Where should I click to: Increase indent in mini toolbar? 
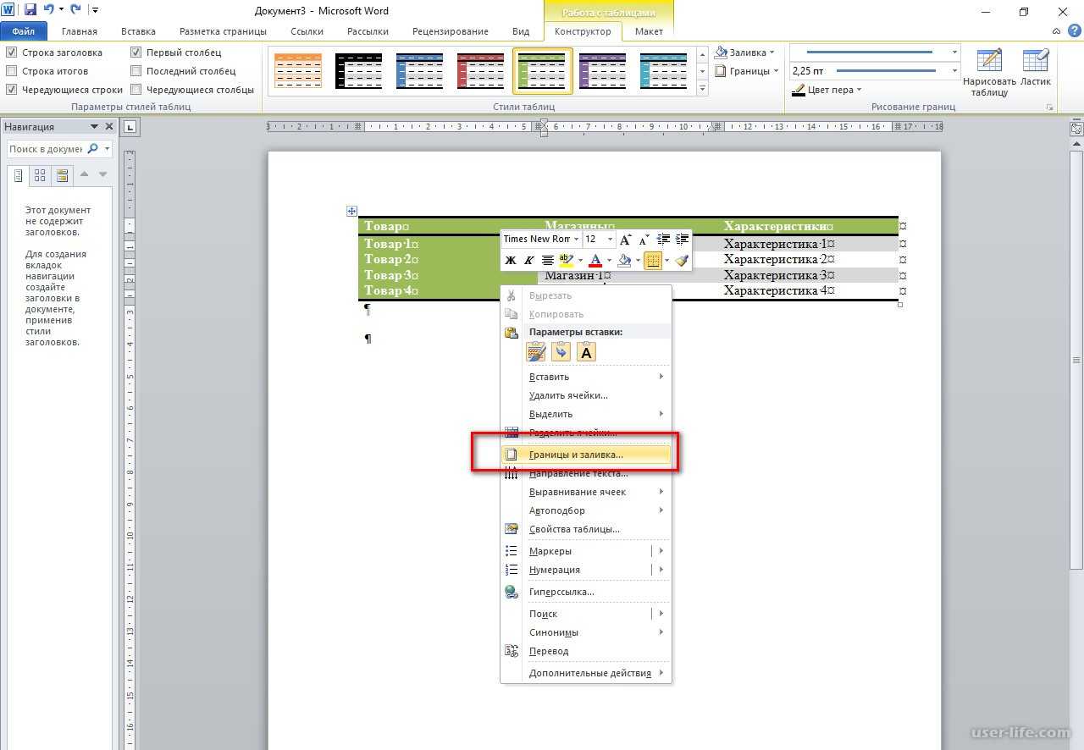[682, 240]
